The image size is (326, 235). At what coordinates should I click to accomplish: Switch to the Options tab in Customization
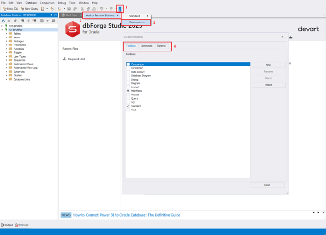(161, 46)
